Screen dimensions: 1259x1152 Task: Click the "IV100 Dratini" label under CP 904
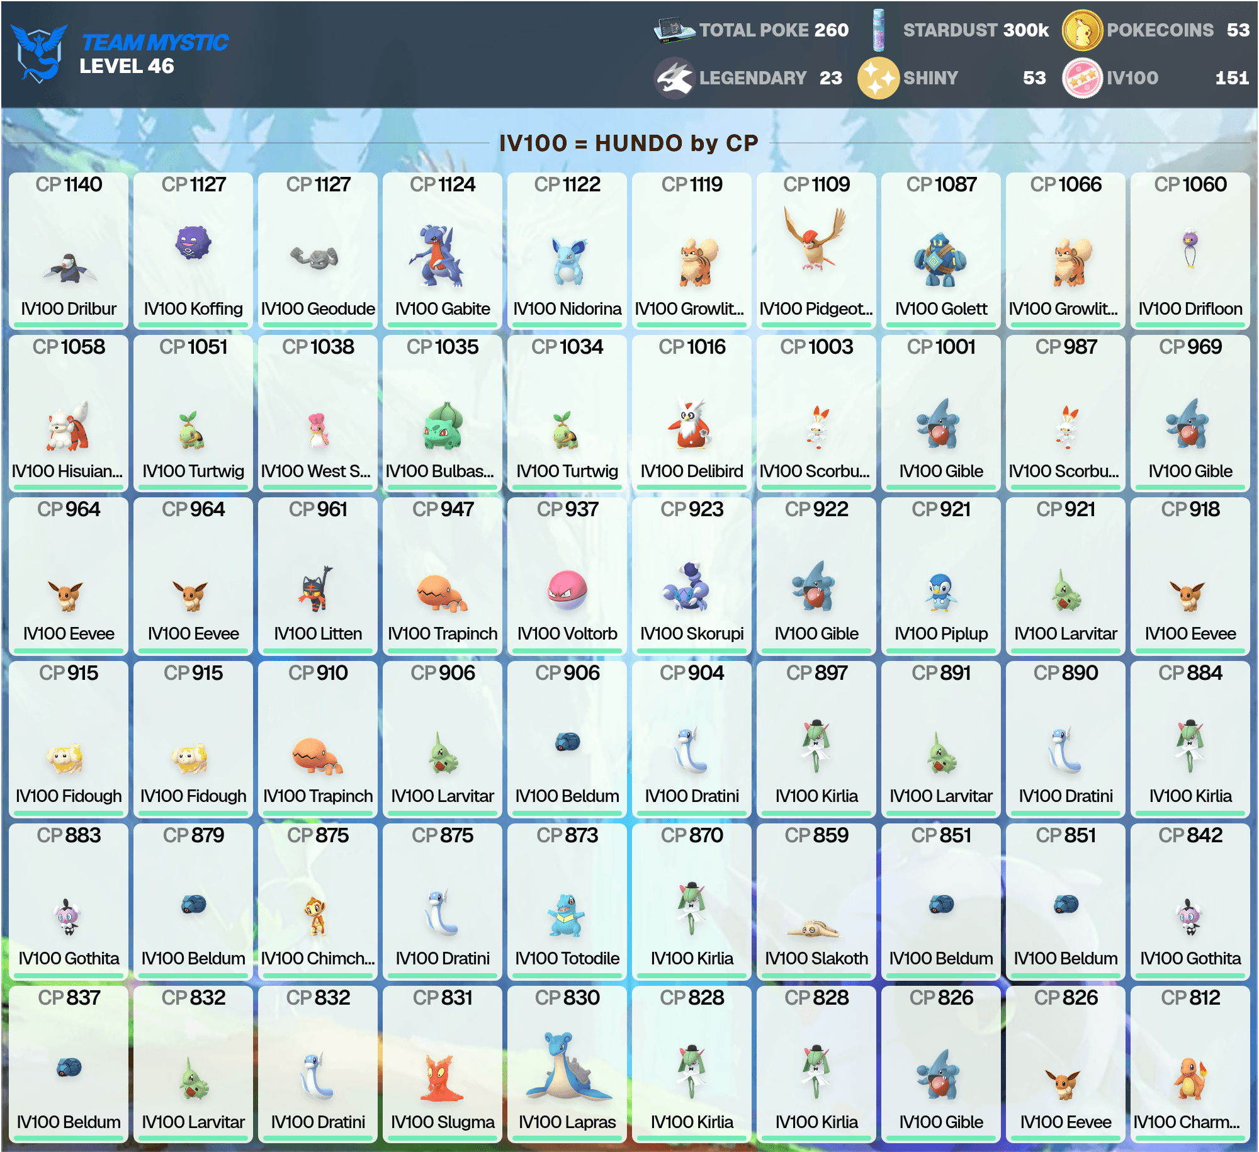pyautogui.click(x=692, y=796)
